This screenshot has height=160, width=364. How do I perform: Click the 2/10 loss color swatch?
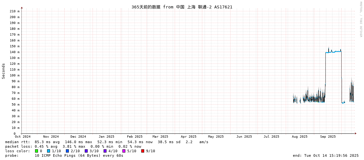coord(67,151)
